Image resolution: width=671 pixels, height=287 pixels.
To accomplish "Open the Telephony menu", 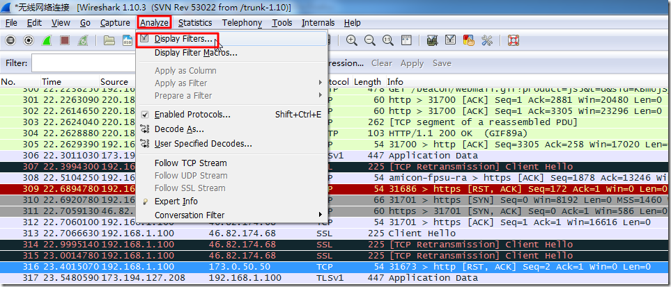I will [242, 23].
